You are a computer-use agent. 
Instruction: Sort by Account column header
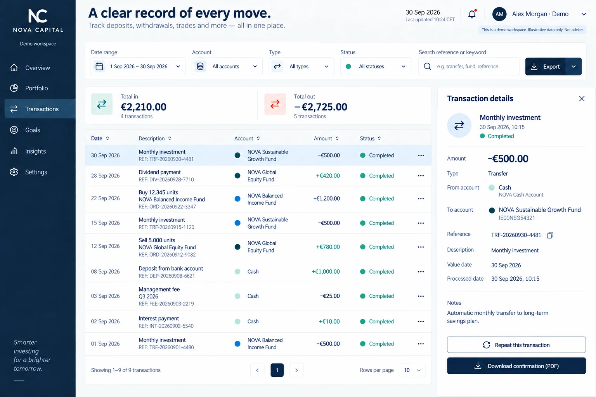pos(247,138)
